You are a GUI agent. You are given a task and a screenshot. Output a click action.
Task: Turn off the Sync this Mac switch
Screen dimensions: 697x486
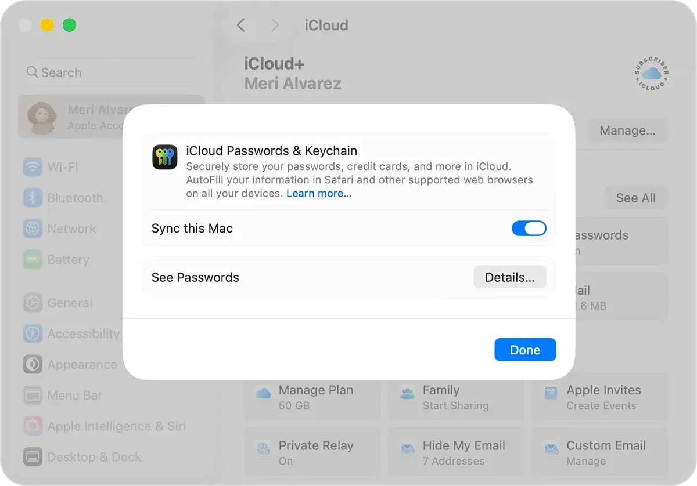(529, 229)
